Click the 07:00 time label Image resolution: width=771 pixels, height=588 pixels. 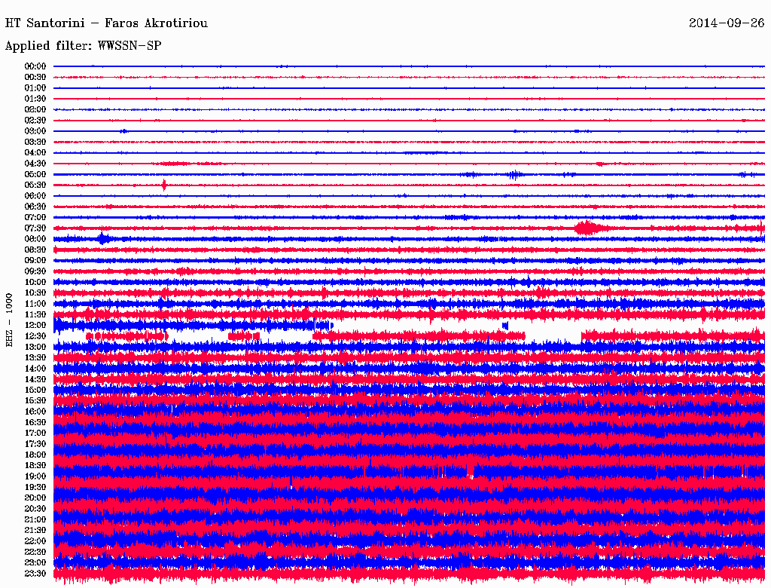(x=35, y=218)
